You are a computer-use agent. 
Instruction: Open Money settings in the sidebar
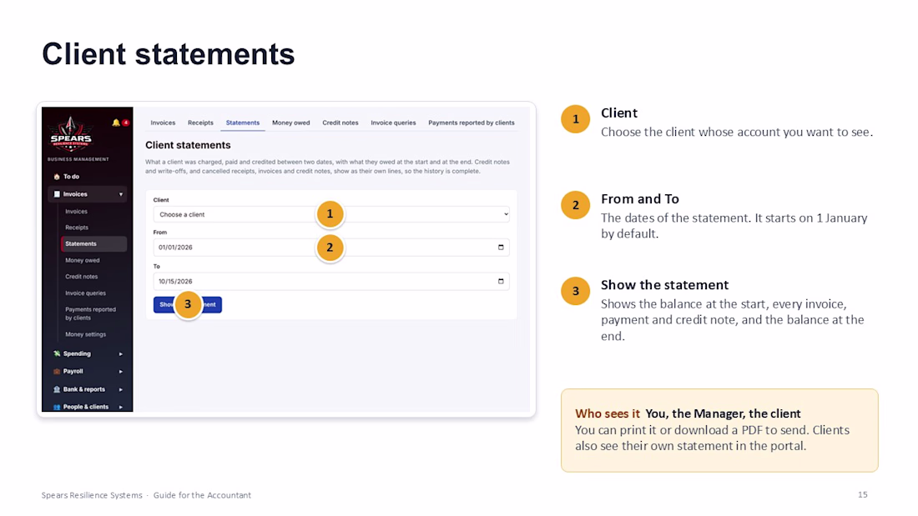(x=85, y=334)
